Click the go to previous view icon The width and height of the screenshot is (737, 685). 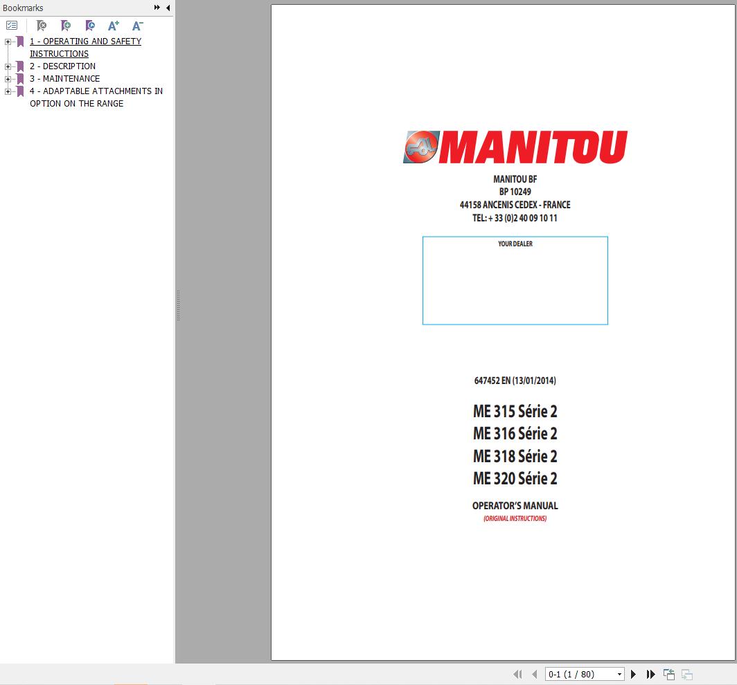click(669, 674)
